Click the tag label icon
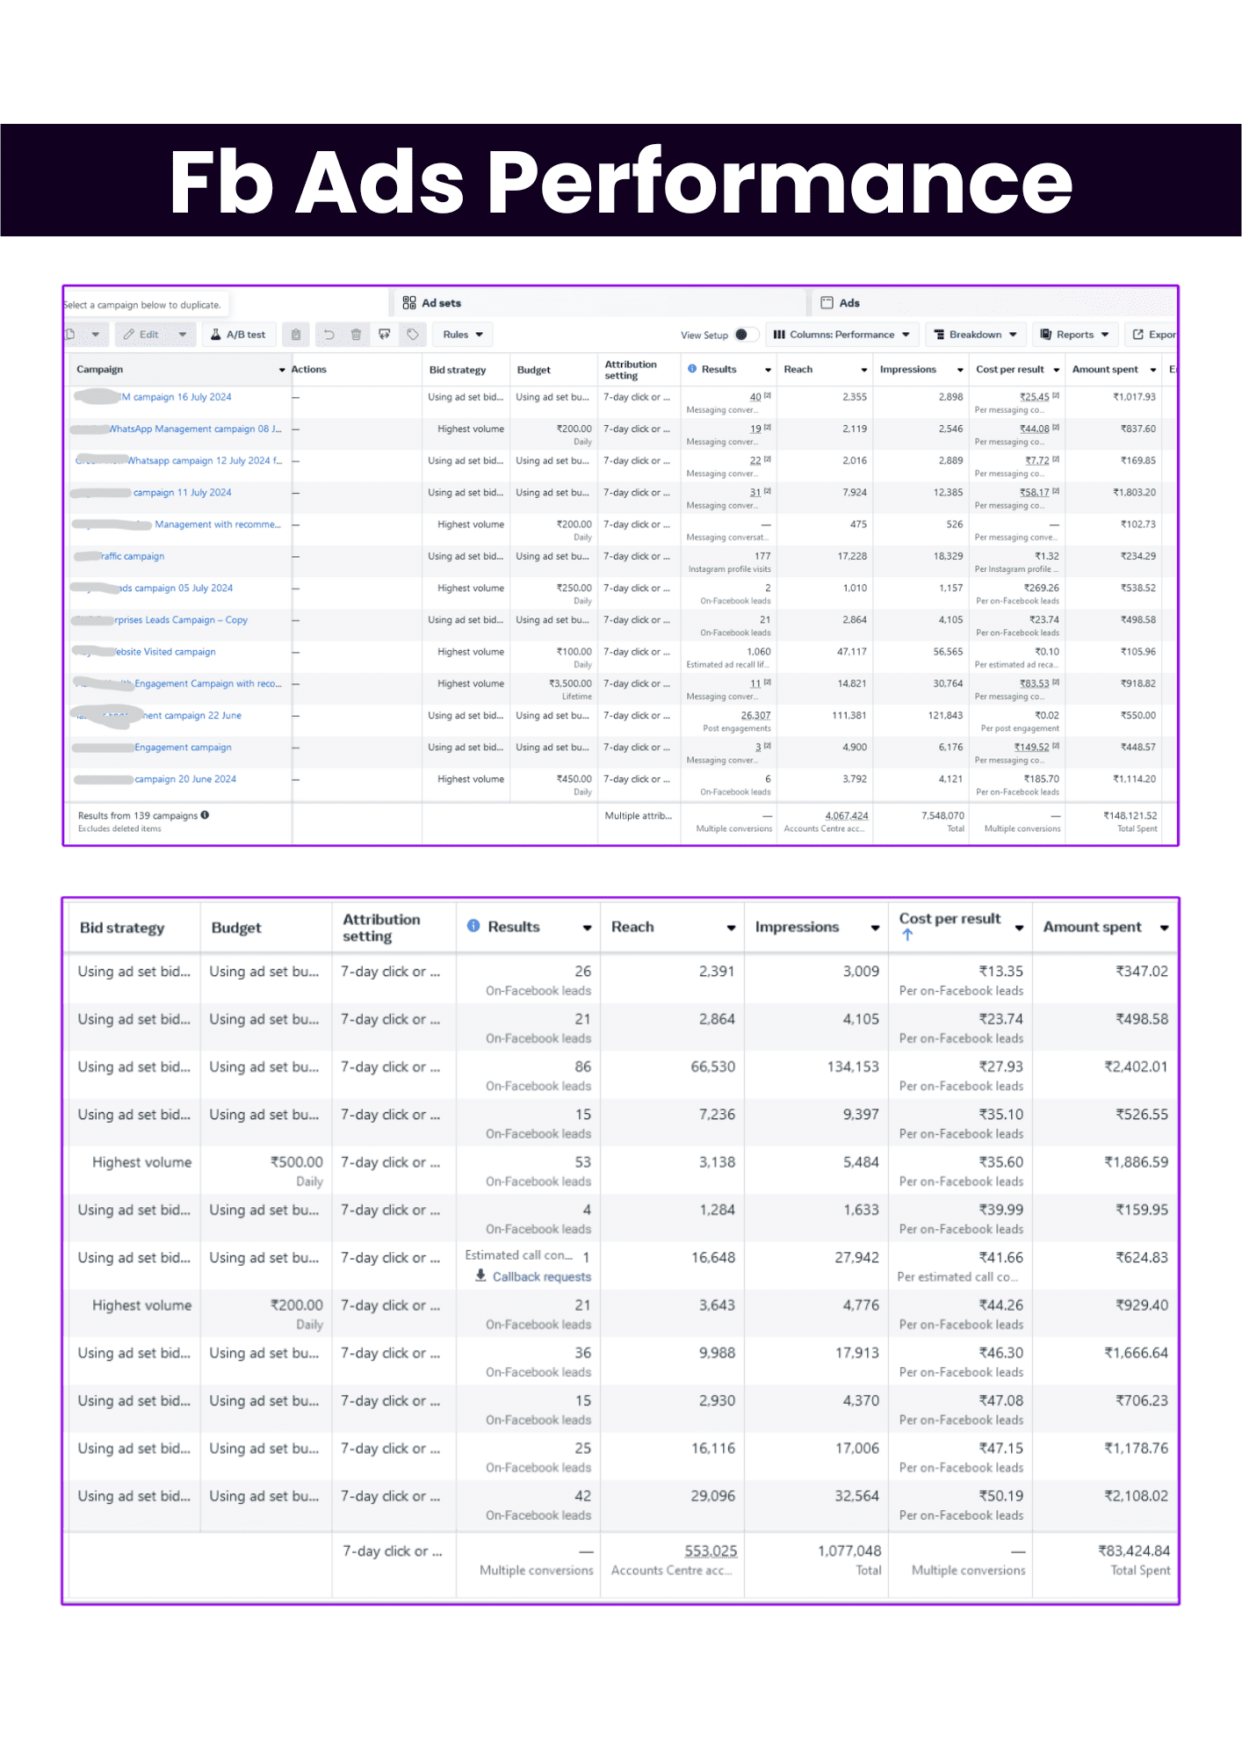The height and width of the screenshot is (1757, 1242). point(413,335)
